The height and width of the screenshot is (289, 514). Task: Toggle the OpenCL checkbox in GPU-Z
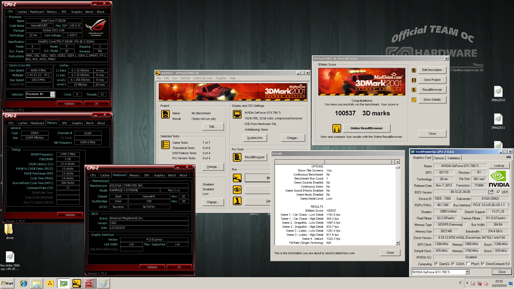point(436,264)
